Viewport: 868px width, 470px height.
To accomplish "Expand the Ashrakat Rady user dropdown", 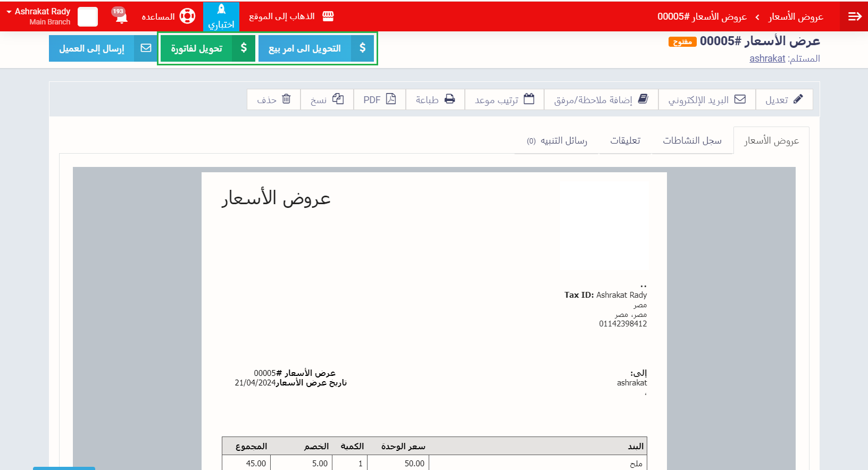I will pos(38,16).
